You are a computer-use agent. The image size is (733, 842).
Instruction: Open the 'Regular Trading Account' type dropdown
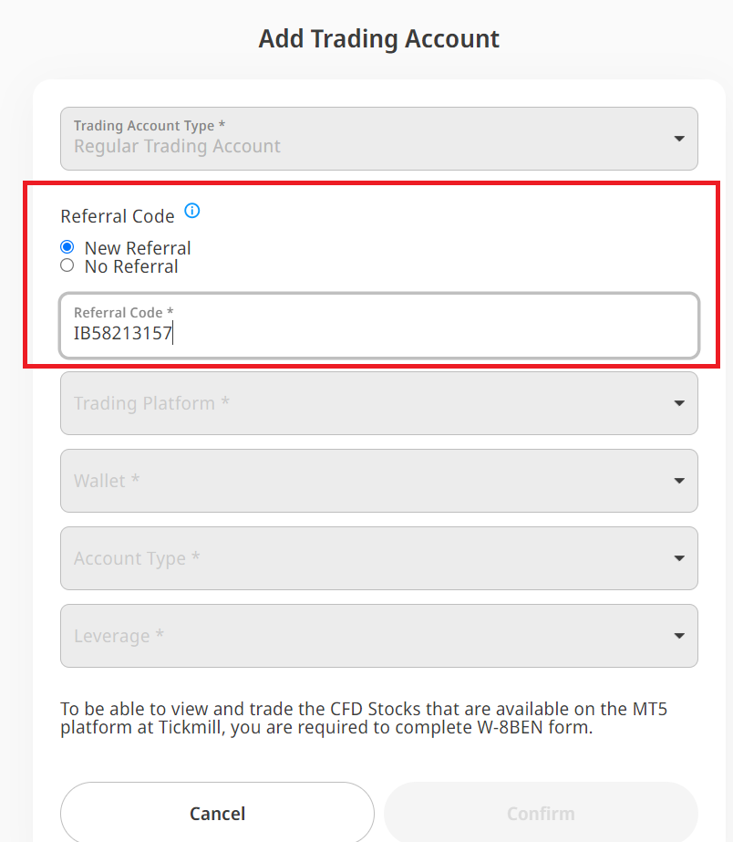pos(365,139)
